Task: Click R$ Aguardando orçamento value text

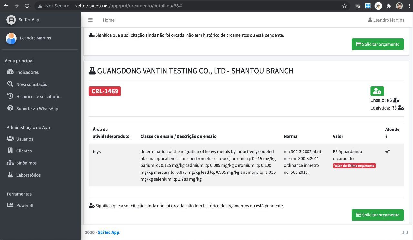Action: click(x=348, y=155)
